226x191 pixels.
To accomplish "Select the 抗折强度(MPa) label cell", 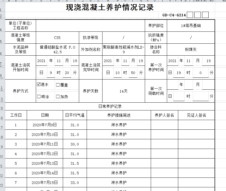I will click(156, 37).
